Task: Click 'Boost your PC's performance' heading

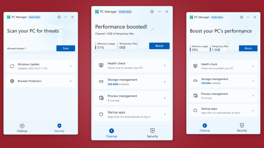Action: 221,31
